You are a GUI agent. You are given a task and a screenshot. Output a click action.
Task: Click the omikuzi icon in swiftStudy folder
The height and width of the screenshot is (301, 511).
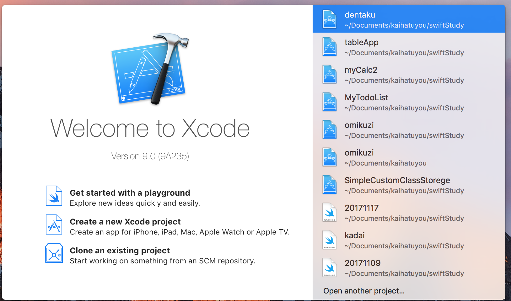coord(330,129)
